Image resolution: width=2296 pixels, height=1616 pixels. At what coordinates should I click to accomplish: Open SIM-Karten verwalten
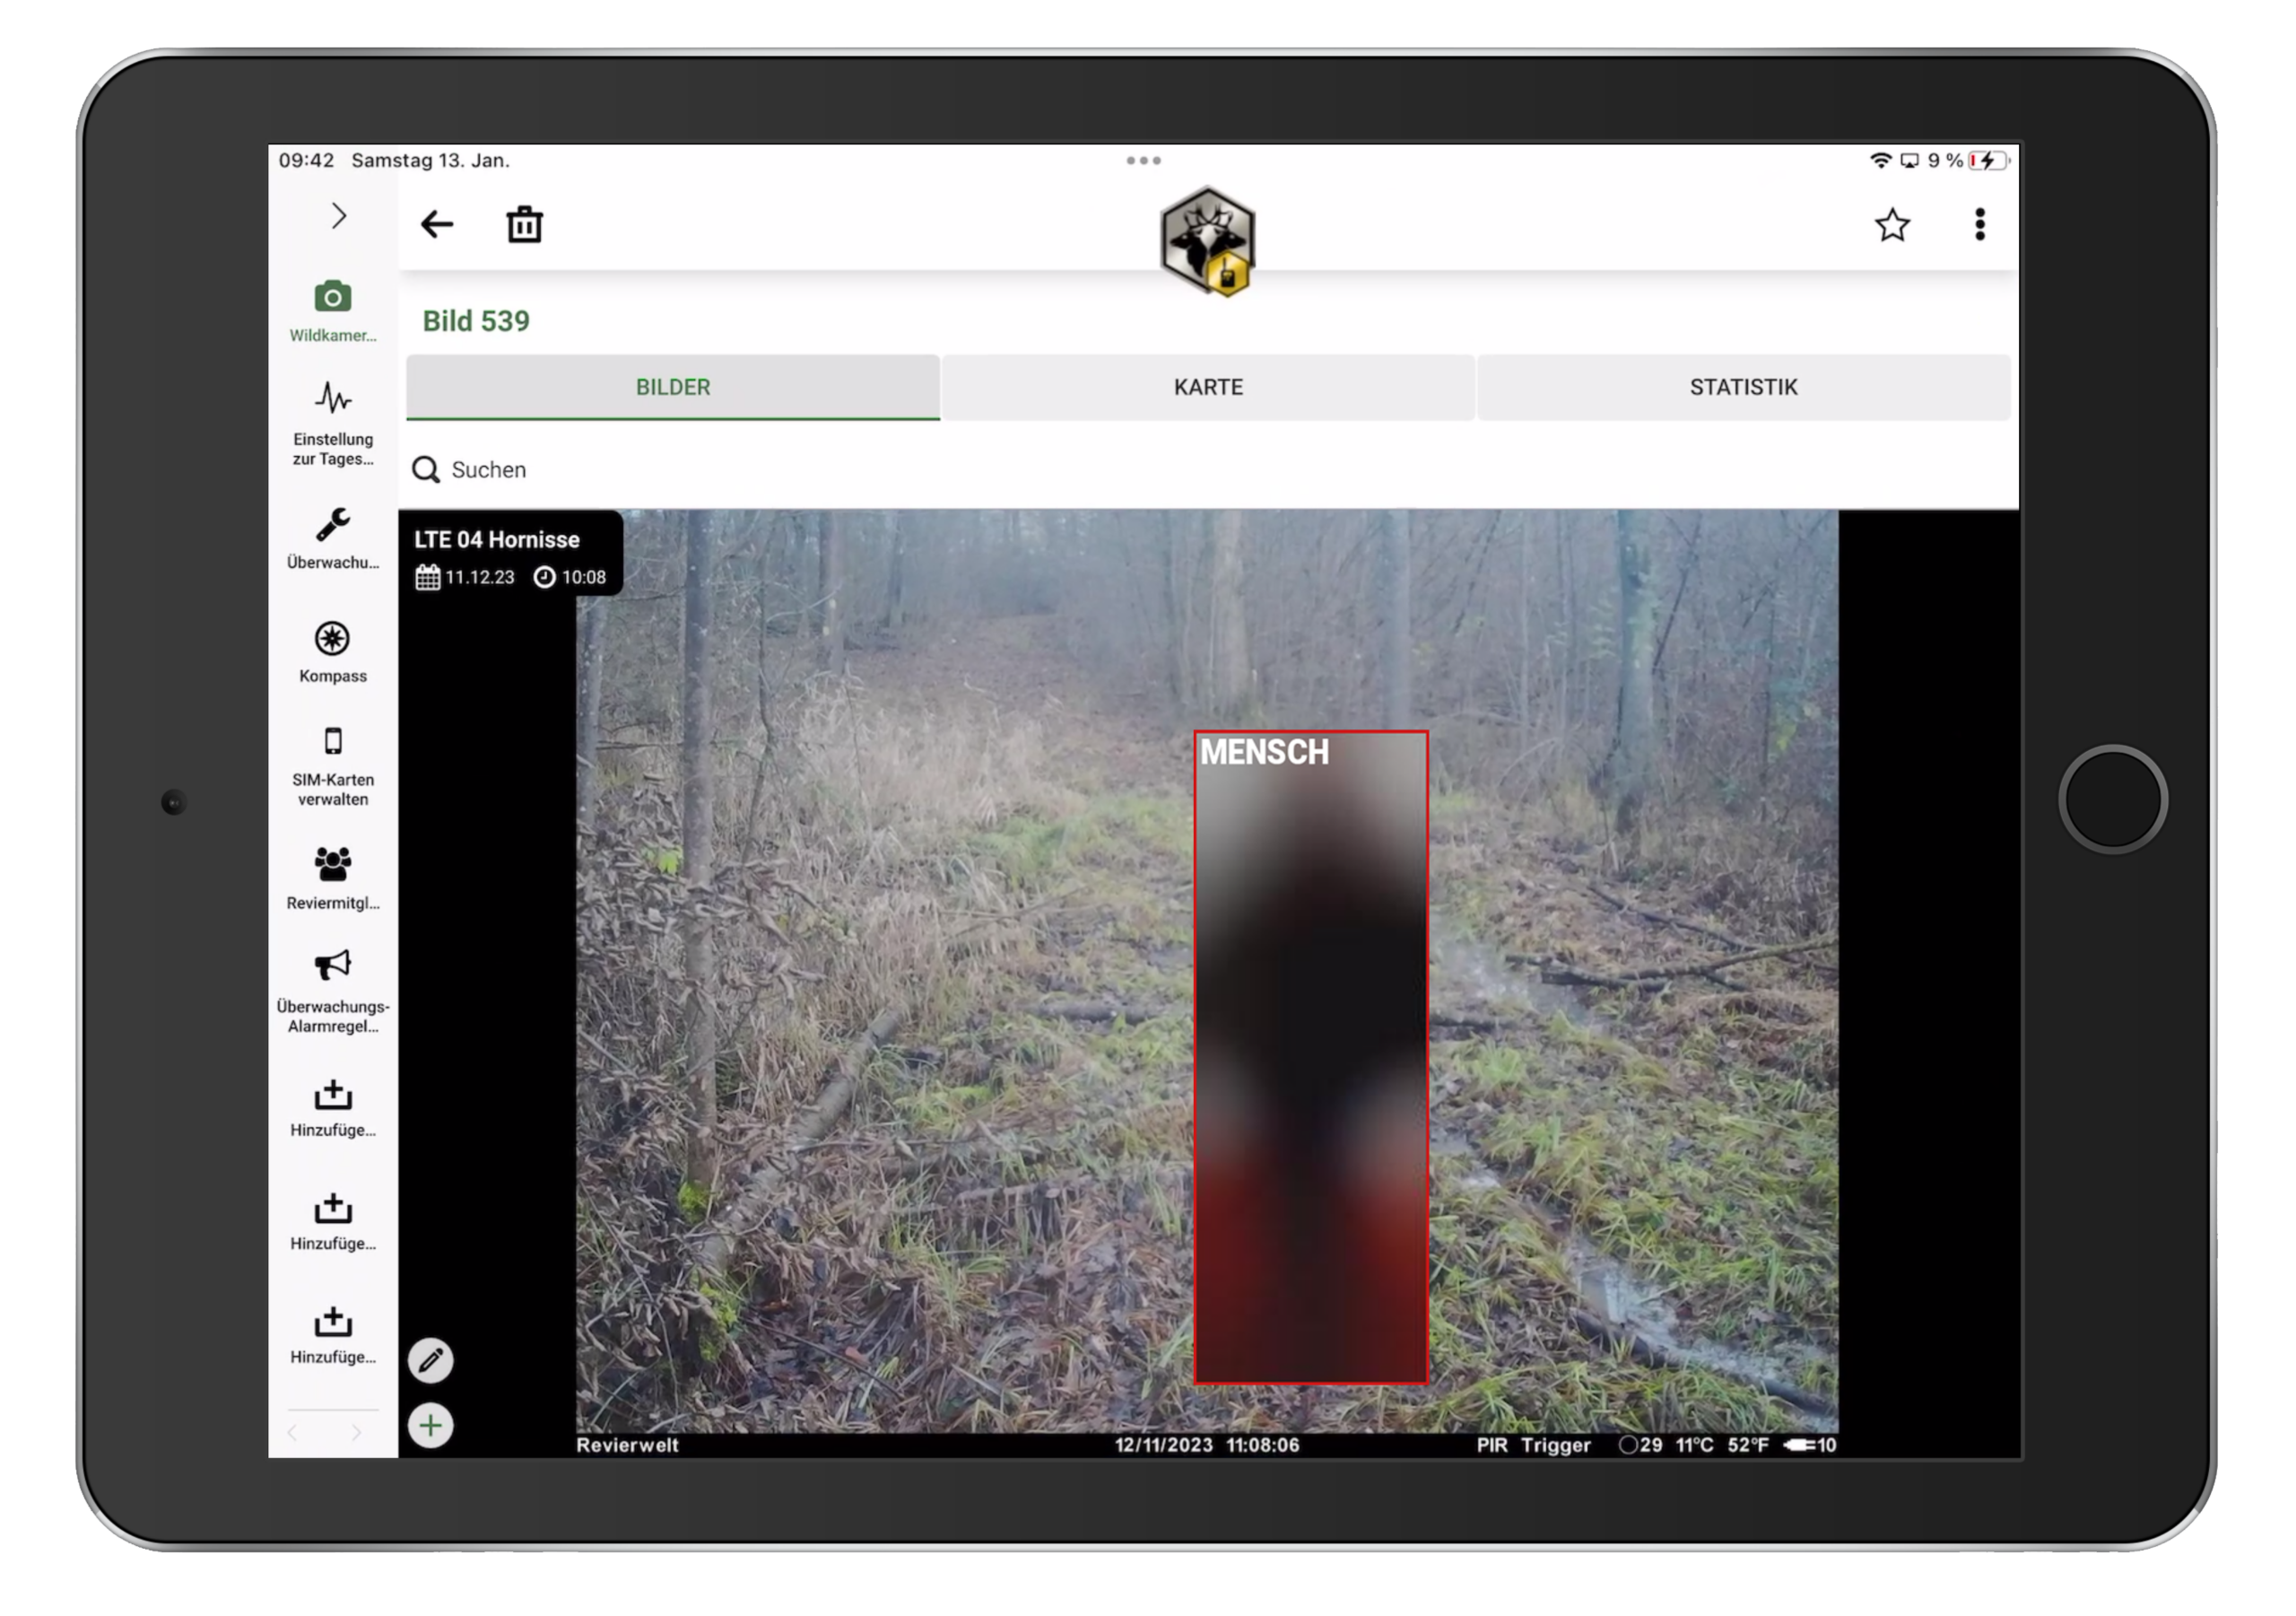[333, 766]
